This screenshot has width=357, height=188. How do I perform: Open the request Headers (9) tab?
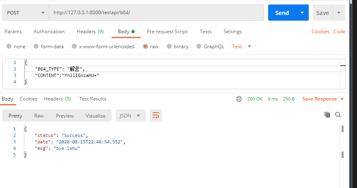(90, 32)
